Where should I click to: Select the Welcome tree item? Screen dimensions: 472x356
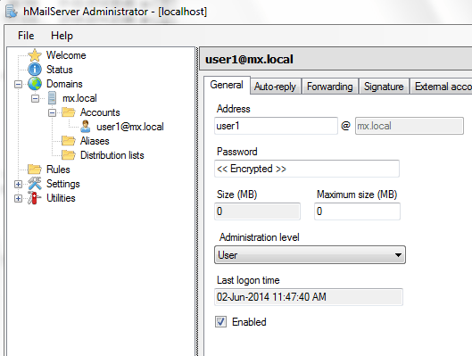(x=66, y=55)
